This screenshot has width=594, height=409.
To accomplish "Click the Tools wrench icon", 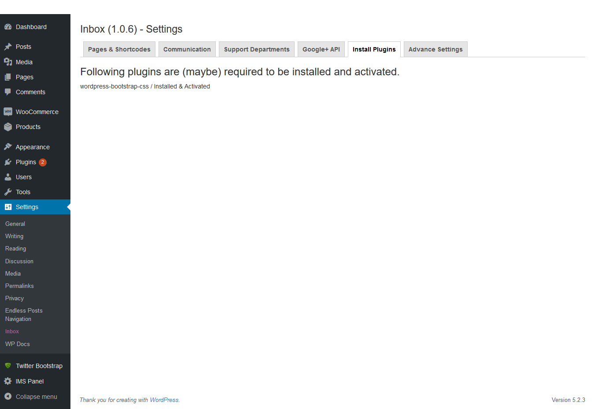I will pyautogui.click(x=8, y=192).
